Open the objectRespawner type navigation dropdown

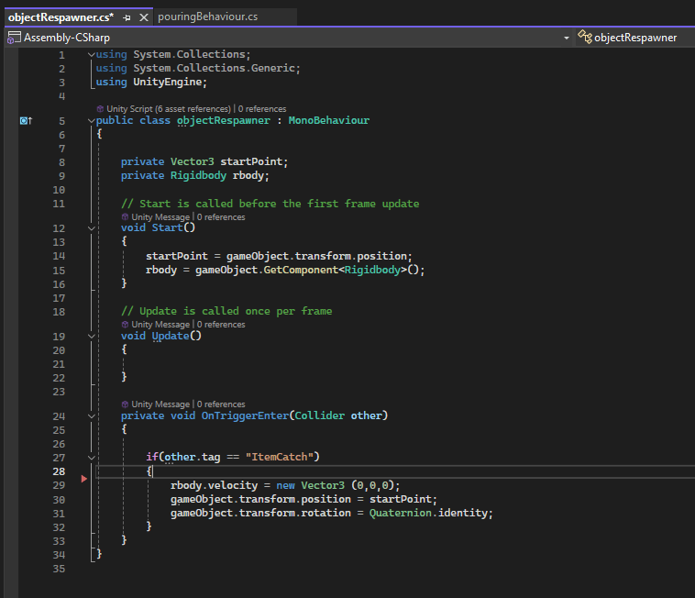(x=634, y=38)
